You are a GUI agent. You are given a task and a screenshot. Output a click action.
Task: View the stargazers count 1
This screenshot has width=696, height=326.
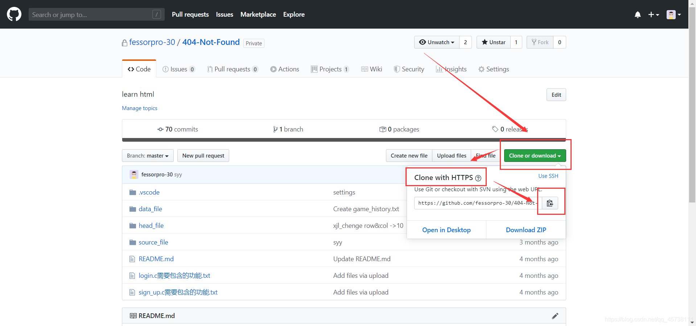pyautogui.click(x=516, y=42)
